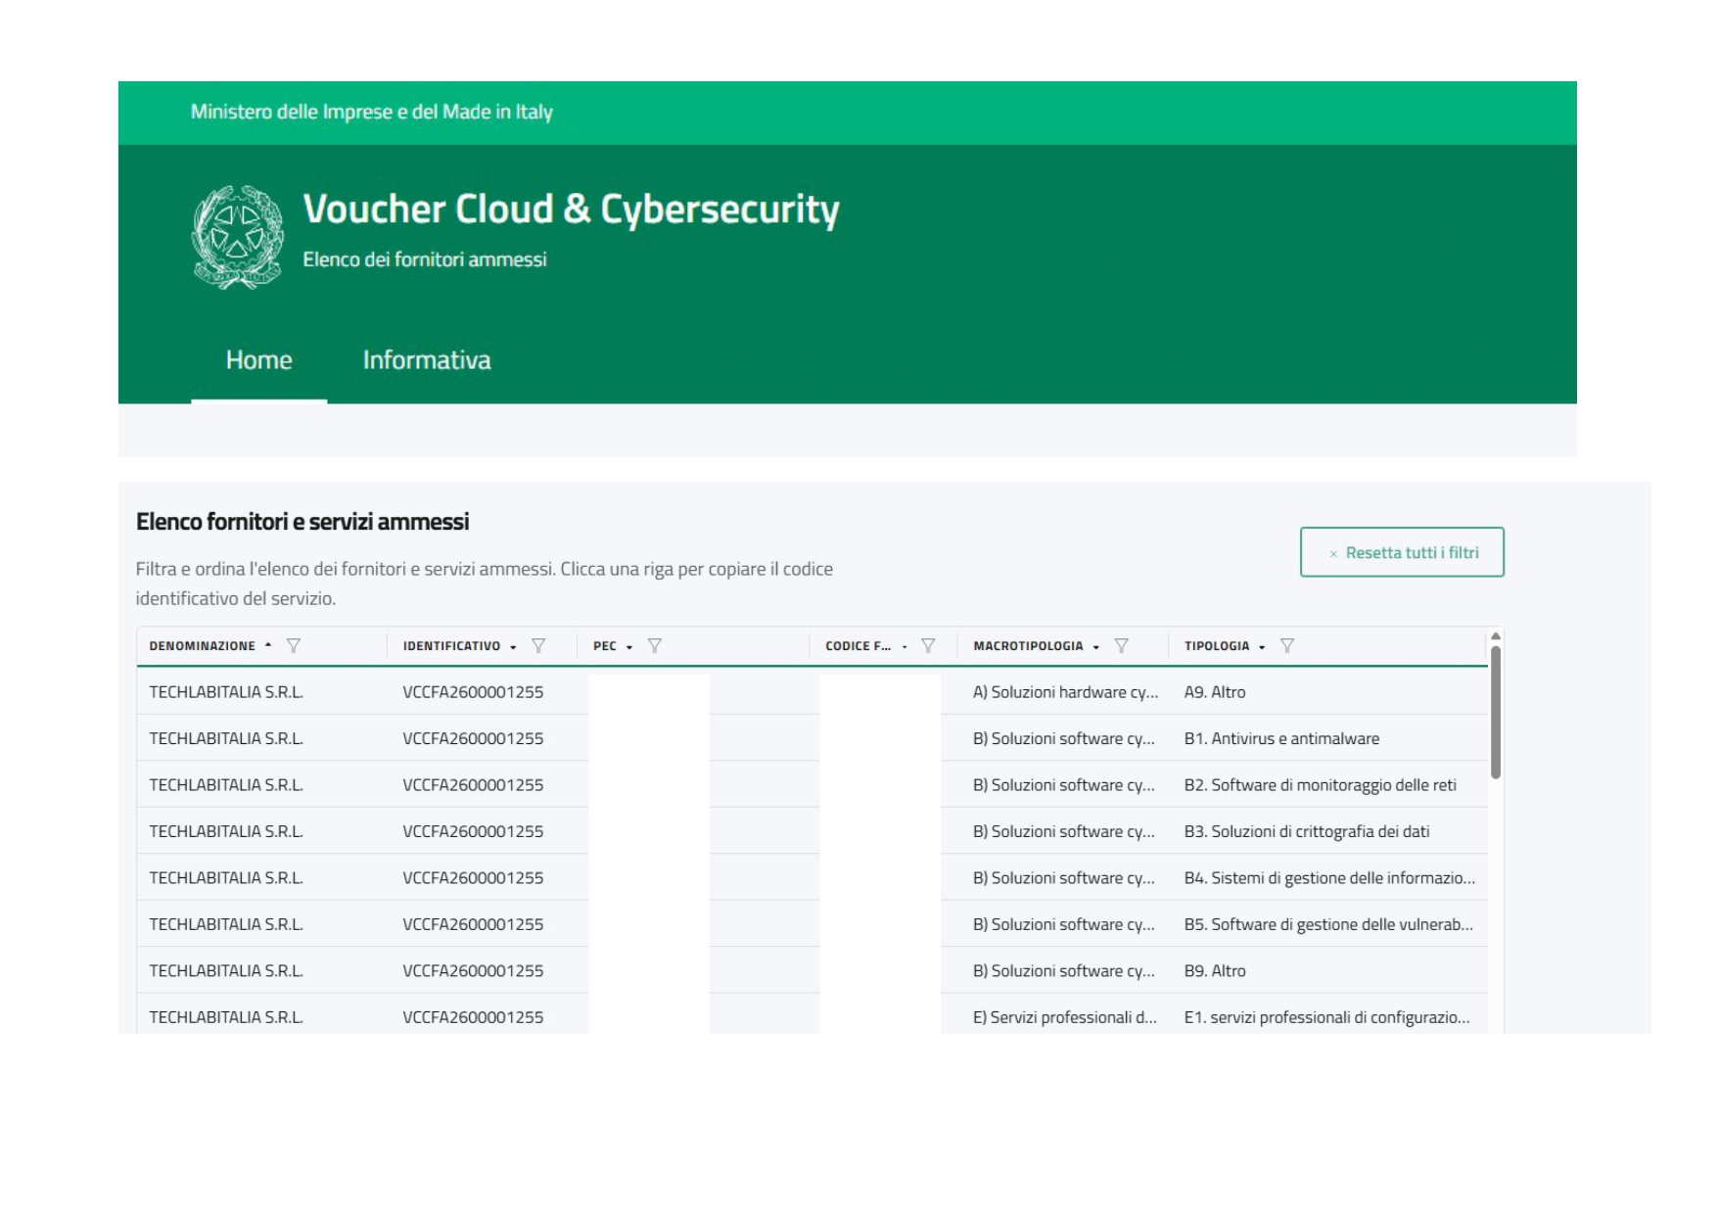Open filter icon for PEC column

(655, 646)
